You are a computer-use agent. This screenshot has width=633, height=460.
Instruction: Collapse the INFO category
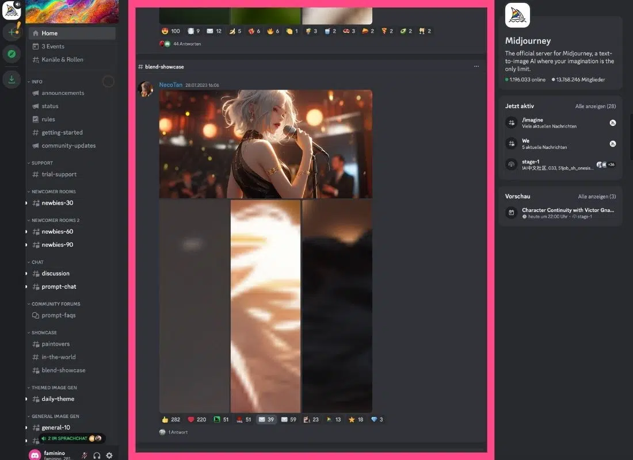pos(36,82)
